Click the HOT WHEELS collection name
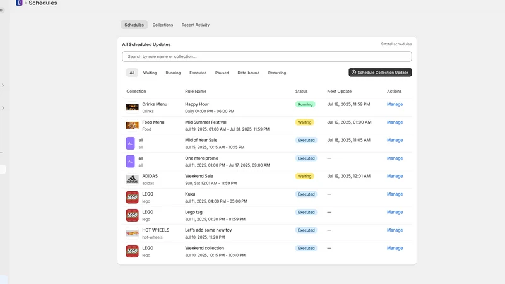Viewport: 505px width, 284px height. click(155, 230)
